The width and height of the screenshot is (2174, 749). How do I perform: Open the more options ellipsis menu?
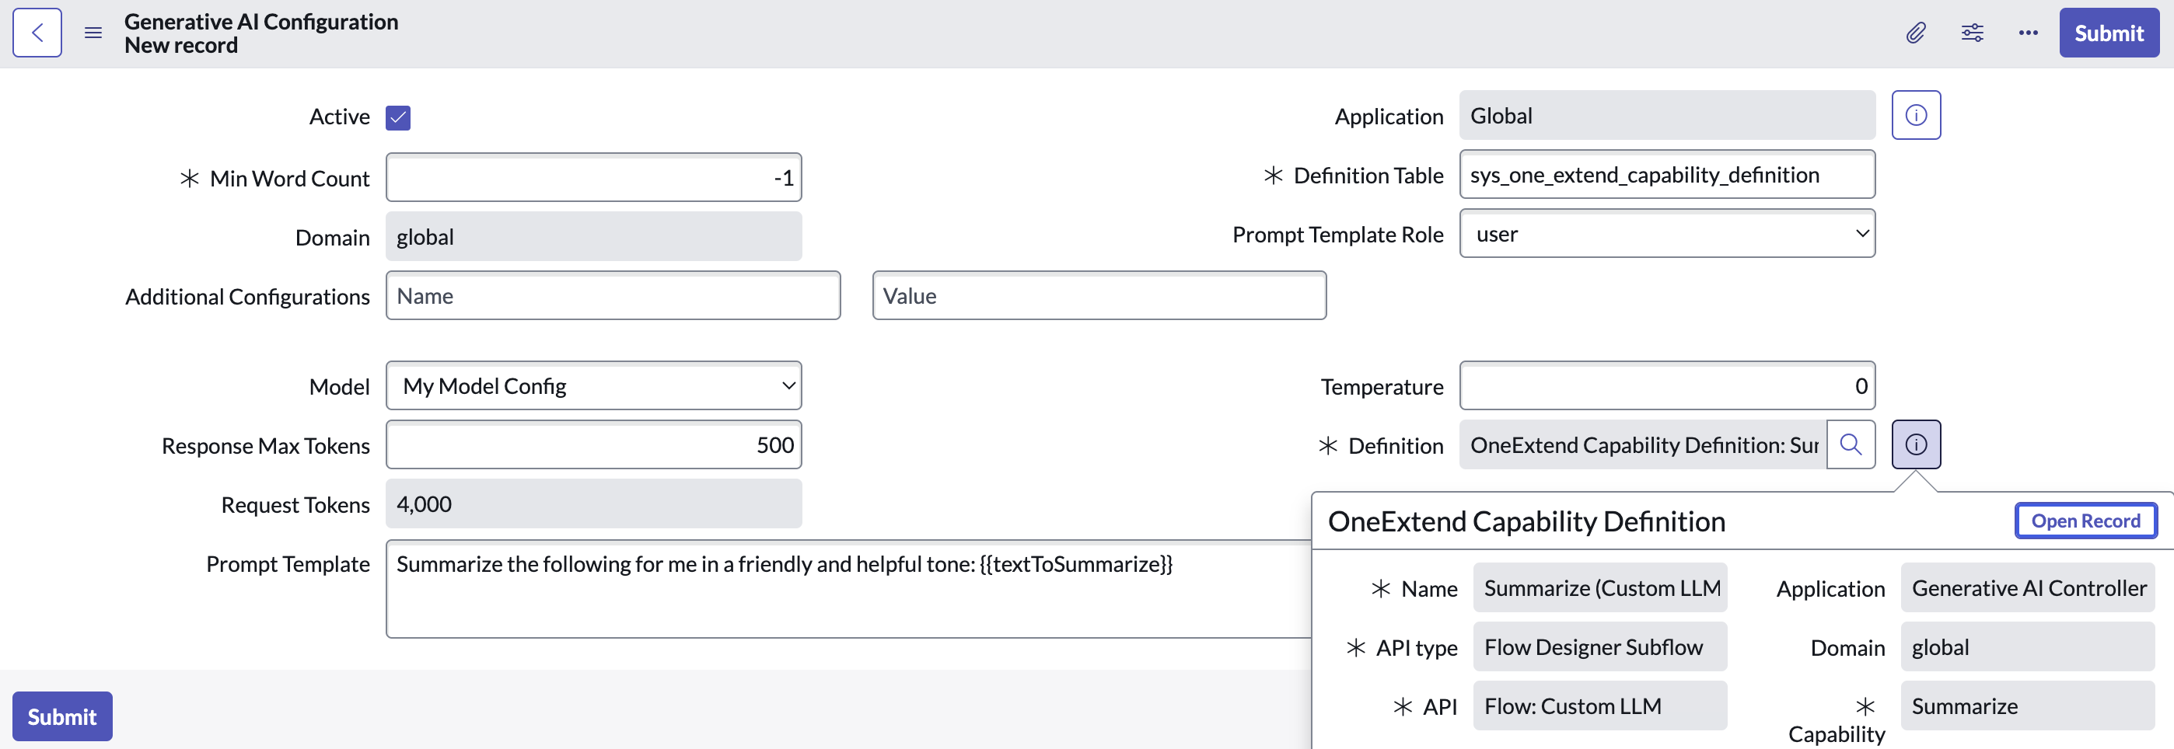(2028, 33)
